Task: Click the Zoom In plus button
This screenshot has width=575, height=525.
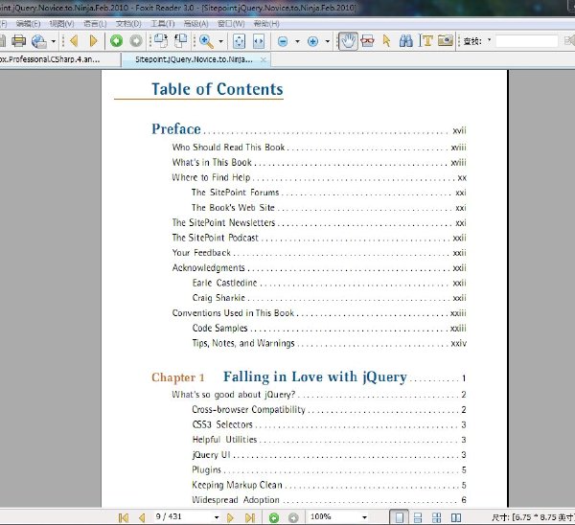Action: [x=312, y=41]
